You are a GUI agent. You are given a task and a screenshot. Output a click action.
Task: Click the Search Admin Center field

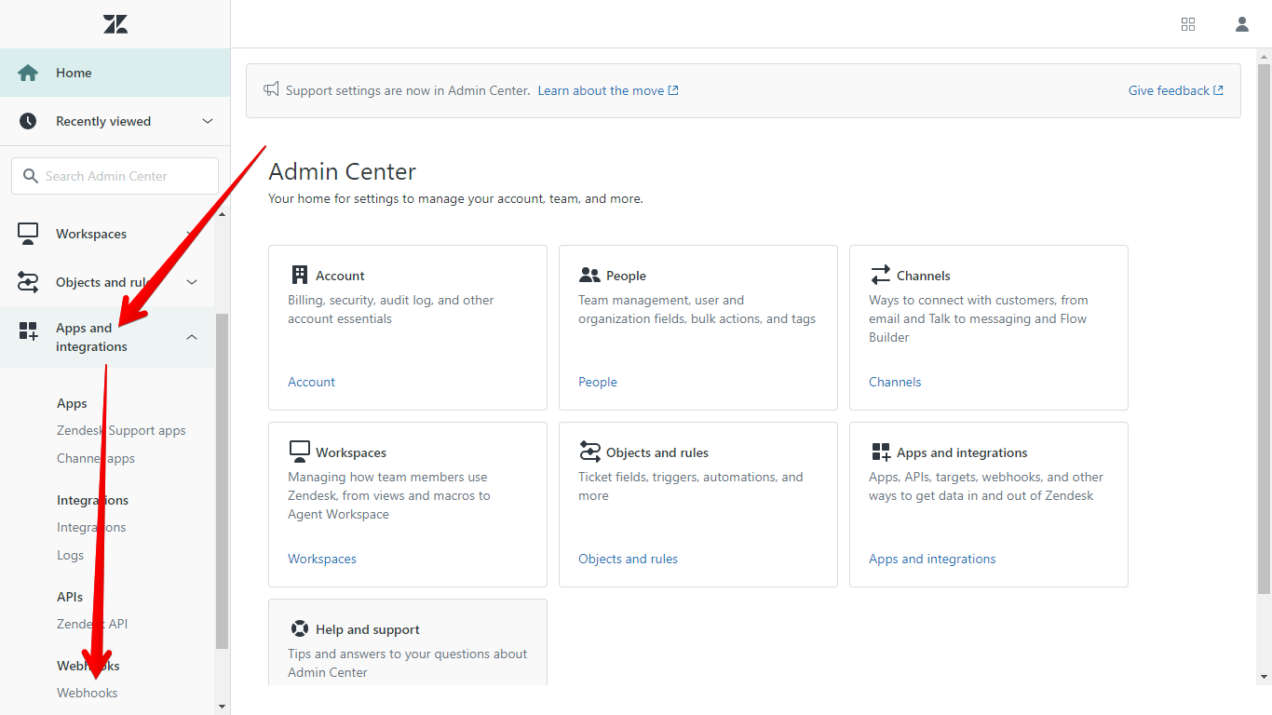tap(115, 176)
